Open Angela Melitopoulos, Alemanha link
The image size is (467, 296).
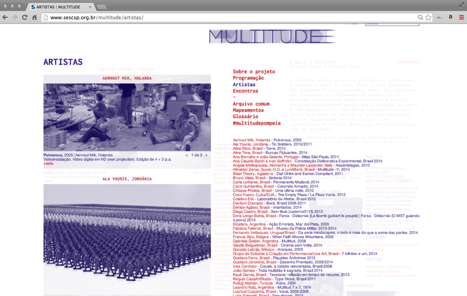pyautogui.click(x=282, y=165)
